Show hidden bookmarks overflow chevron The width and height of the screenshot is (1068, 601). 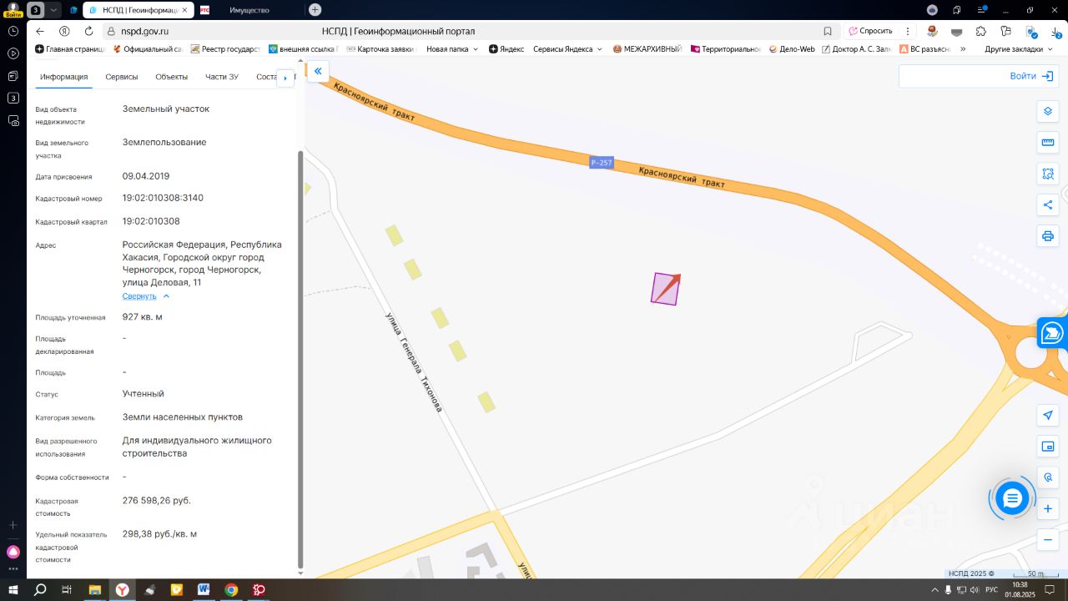click(963, 49)
